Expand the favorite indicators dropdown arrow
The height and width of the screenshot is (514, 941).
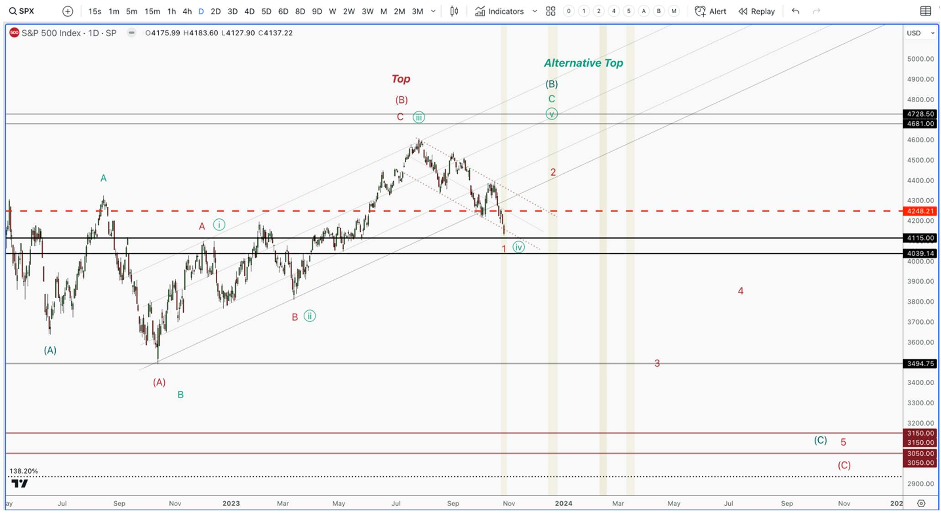pos(534,11)
